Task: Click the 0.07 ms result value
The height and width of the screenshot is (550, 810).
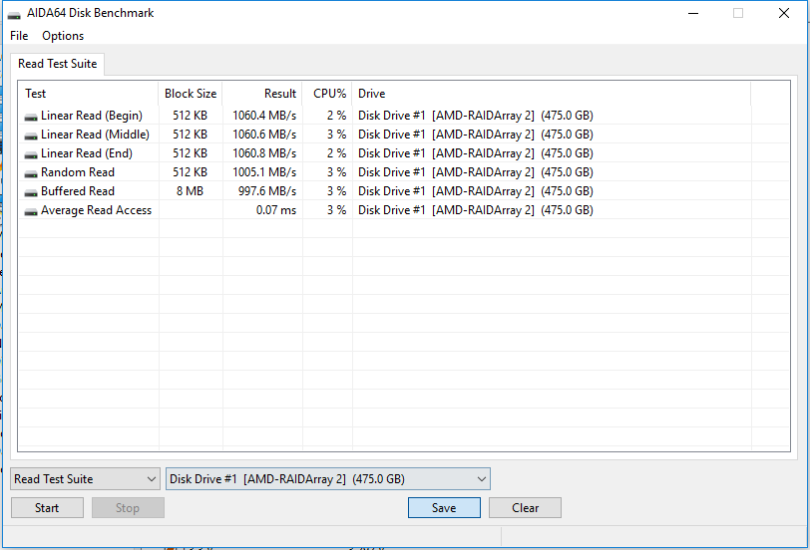Action: [276, 210]
